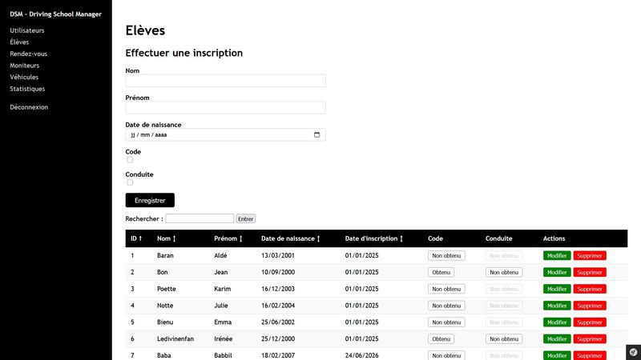Click the Symfony debug toolbar icon
641x360 pixels.
click(x=633, y=352)
